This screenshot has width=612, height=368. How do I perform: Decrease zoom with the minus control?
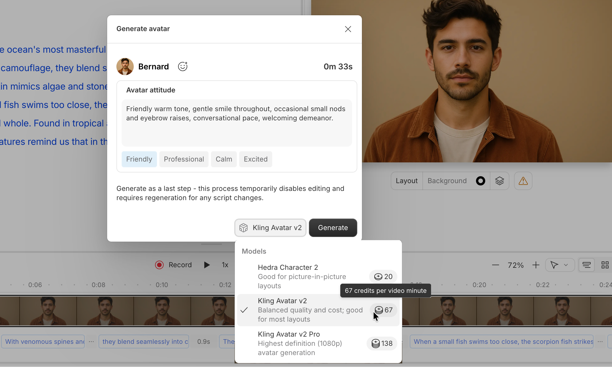pos(495,265)
